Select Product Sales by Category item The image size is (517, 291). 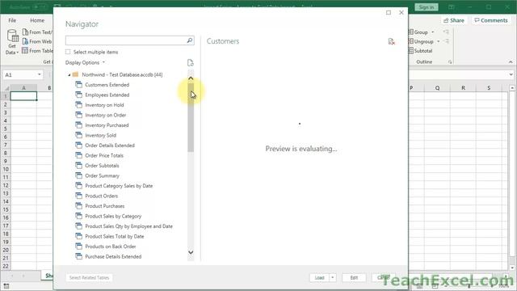(113, 216)
